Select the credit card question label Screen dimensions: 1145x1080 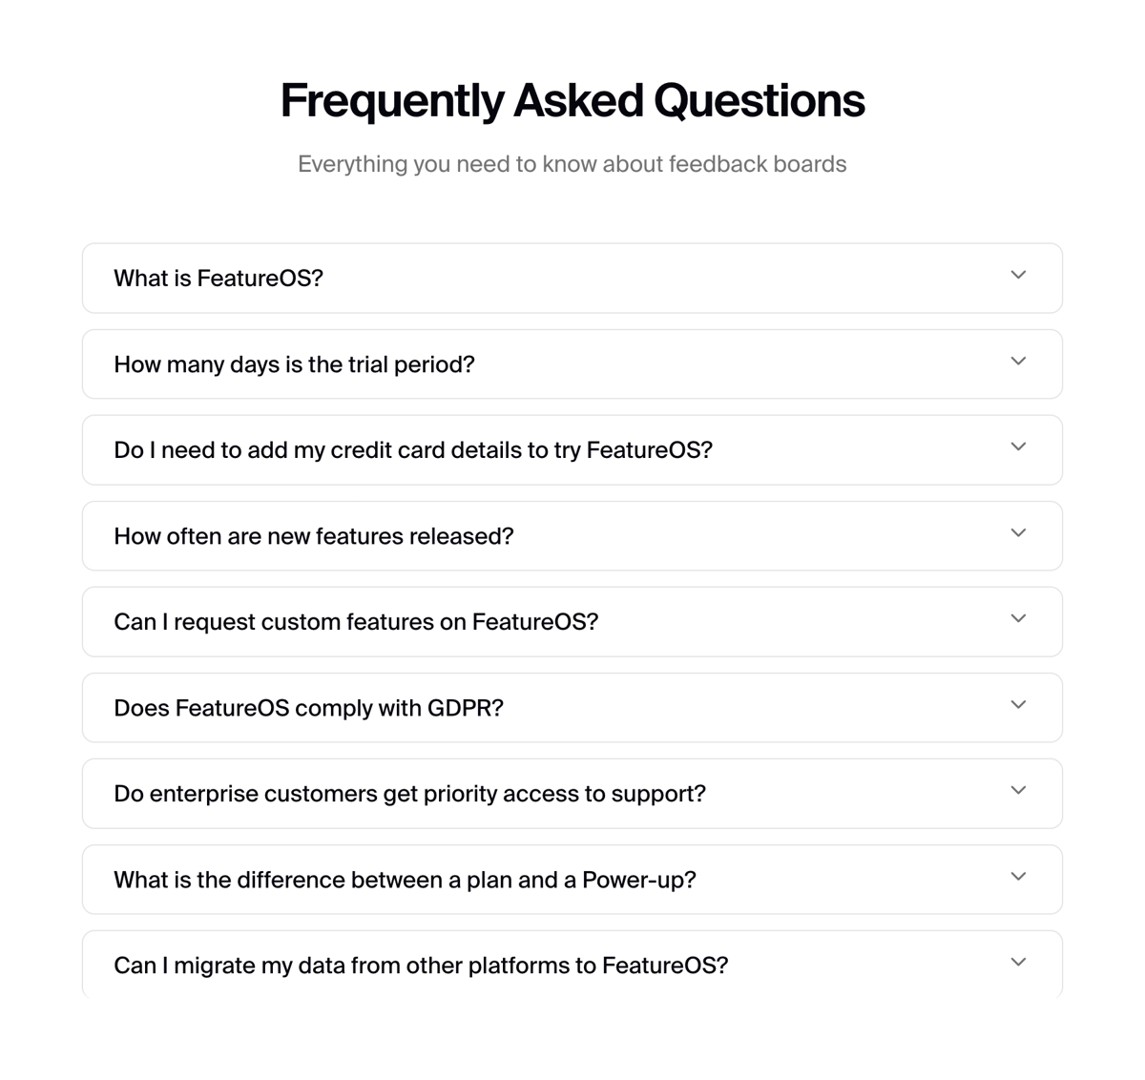pyautogui.click(x=413, y=449)
